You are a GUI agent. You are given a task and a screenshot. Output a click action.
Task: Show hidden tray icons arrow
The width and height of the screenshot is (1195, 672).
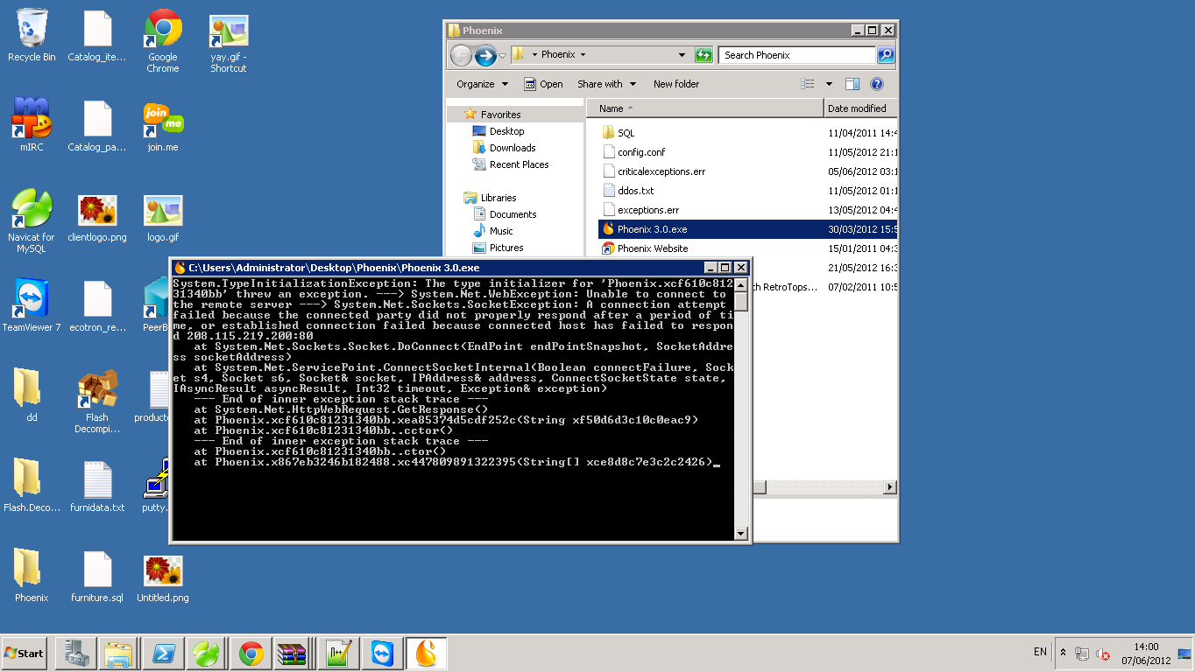(x=1064, y=653)
